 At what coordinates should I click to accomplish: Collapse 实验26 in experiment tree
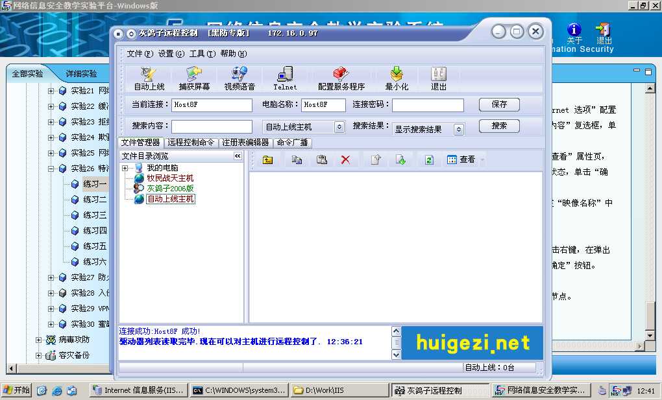(x=51, y=169)
